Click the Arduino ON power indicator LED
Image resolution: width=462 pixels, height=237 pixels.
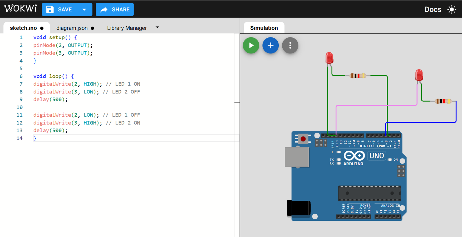[x=390, y=160]
